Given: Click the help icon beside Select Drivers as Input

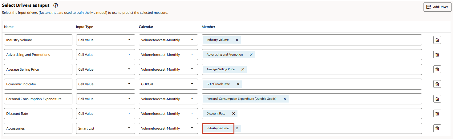Looking at the screenshot, I should tap(56, 6).
